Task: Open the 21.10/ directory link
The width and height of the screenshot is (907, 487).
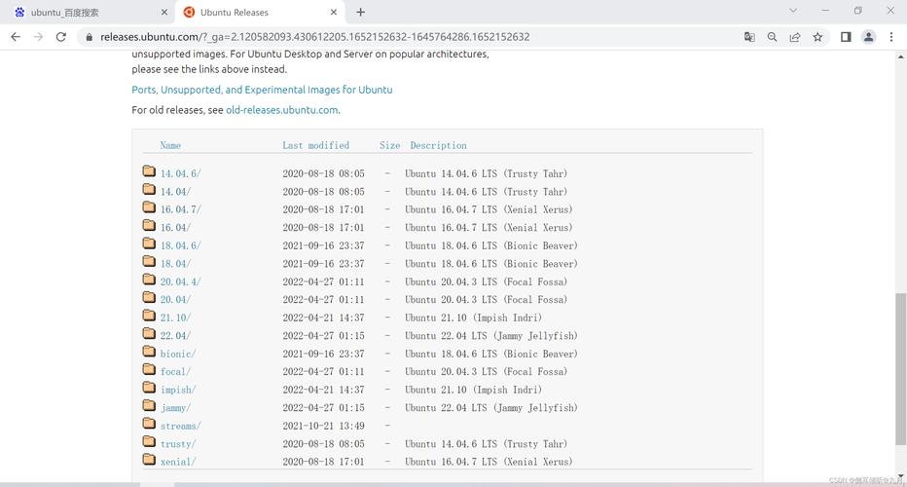Action: click(x=175, y=318)
